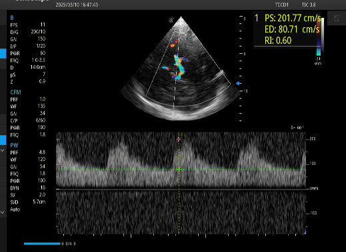Click the PS: 201.77 cm/s measurement

[x=293, y=18]
